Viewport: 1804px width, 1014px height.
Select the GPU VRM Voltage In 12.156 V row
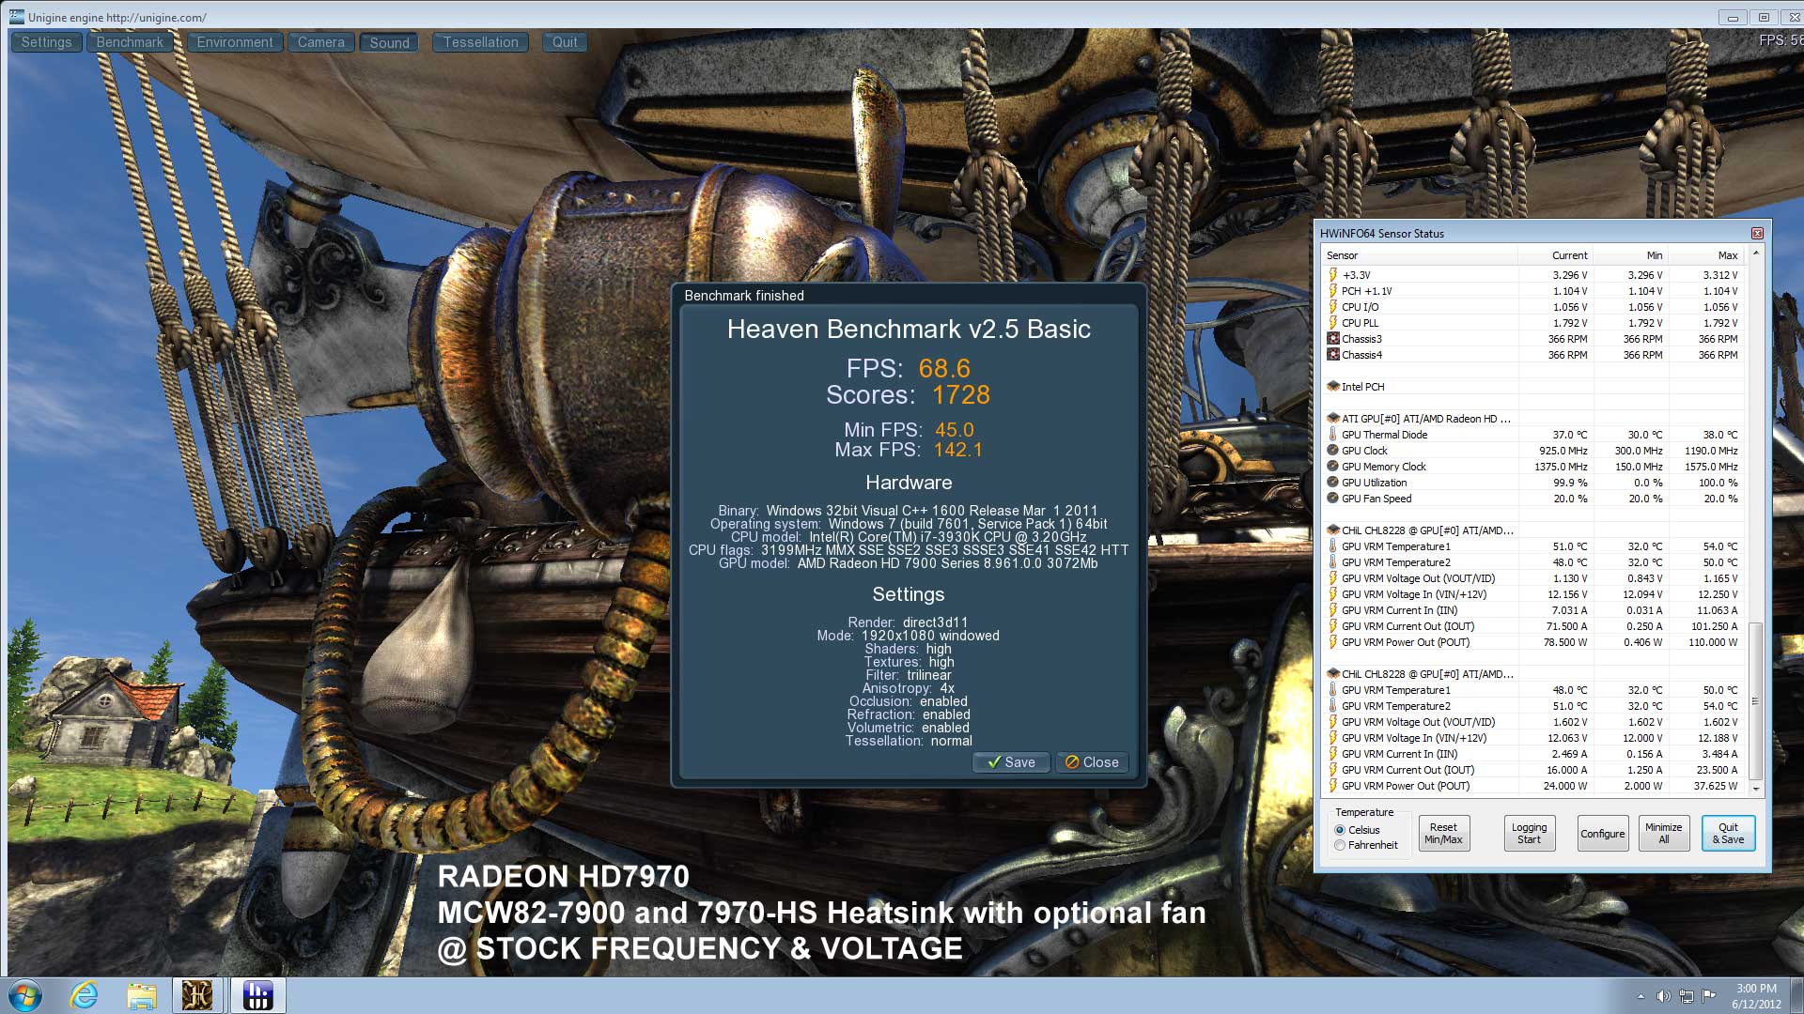pyautogui.click(x=1532, y=594)
